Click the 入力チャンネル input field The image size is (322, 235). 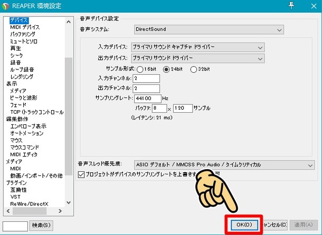point(146,79)
